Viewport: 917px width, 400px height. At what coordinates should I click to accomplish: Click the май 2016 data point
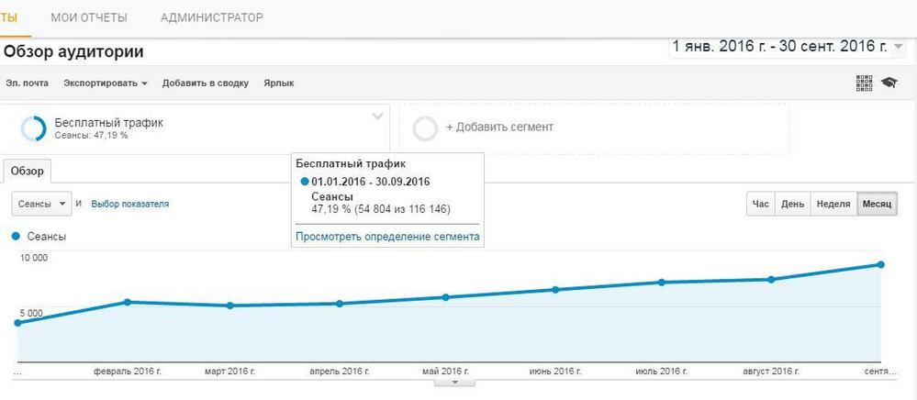pyautogui.click(x=445, y=297)
